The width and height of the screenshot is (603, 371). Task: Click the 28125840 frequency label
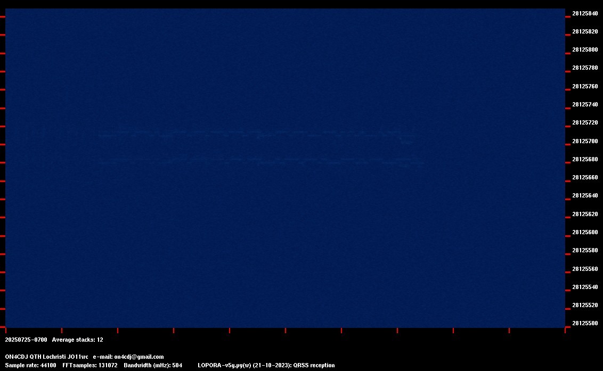[585, 13]
